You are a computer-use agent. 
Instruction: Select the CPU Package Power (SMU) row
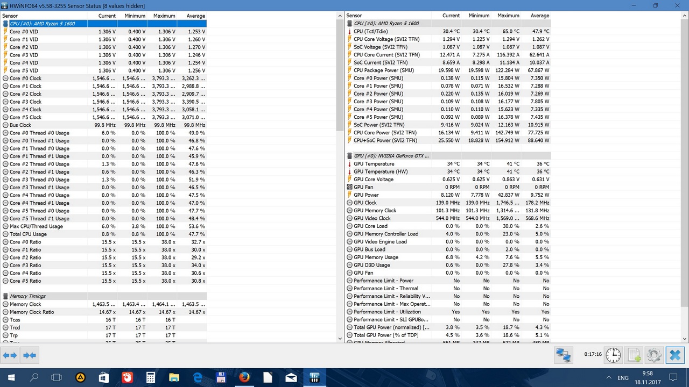coord(448,70)
